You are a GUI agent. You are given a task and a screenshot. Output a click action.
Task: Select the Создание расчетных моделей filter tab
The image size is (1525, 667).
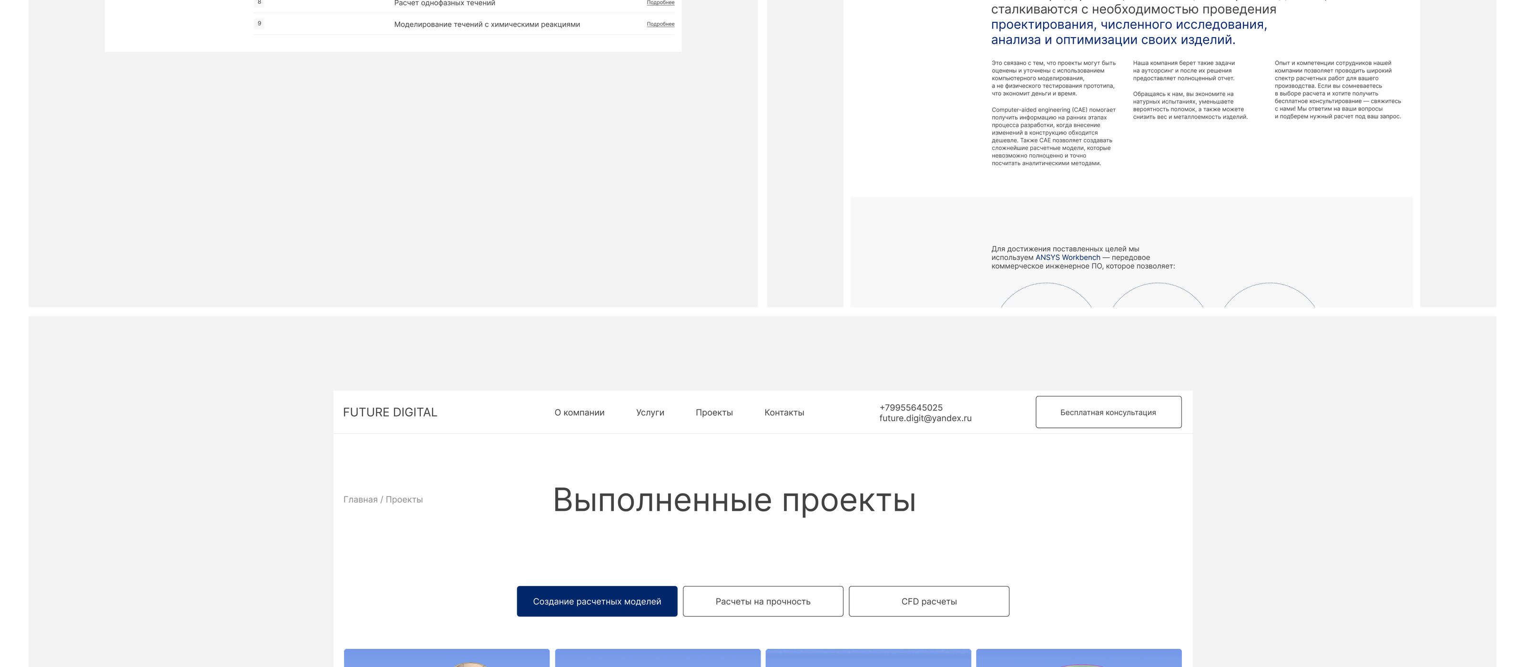click(596, 601)
